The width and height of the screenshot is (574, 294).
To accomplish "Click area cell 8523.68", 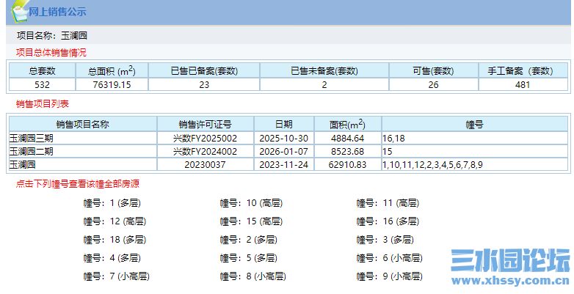I will coord(347,151).
